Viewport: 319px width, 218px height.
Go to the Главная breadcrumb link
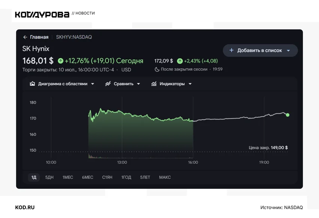[39, 37]
